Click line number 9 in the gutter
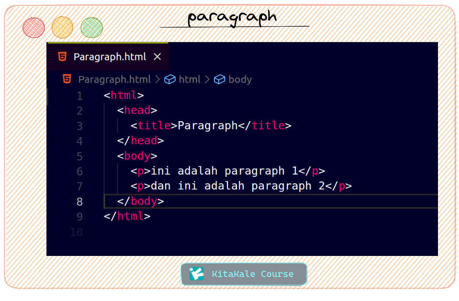This screenshot has width=459, height=301. tap(80, 217)
